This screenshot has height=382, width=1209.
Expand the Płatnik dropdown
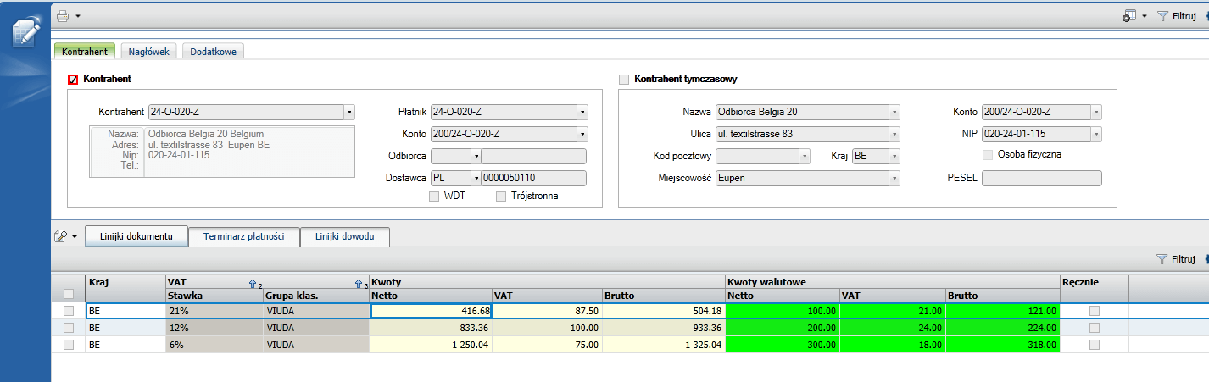pyautogui.click(x=582, y=112)
